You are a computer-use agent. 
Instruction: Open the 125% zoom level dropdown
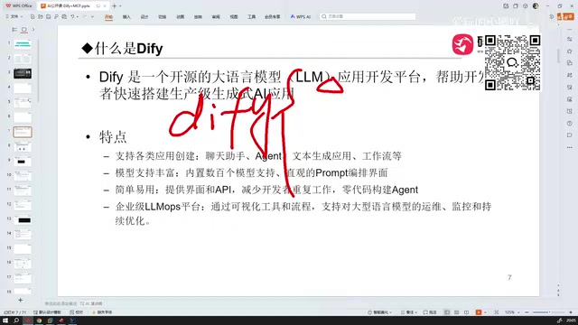pos(512,312)
